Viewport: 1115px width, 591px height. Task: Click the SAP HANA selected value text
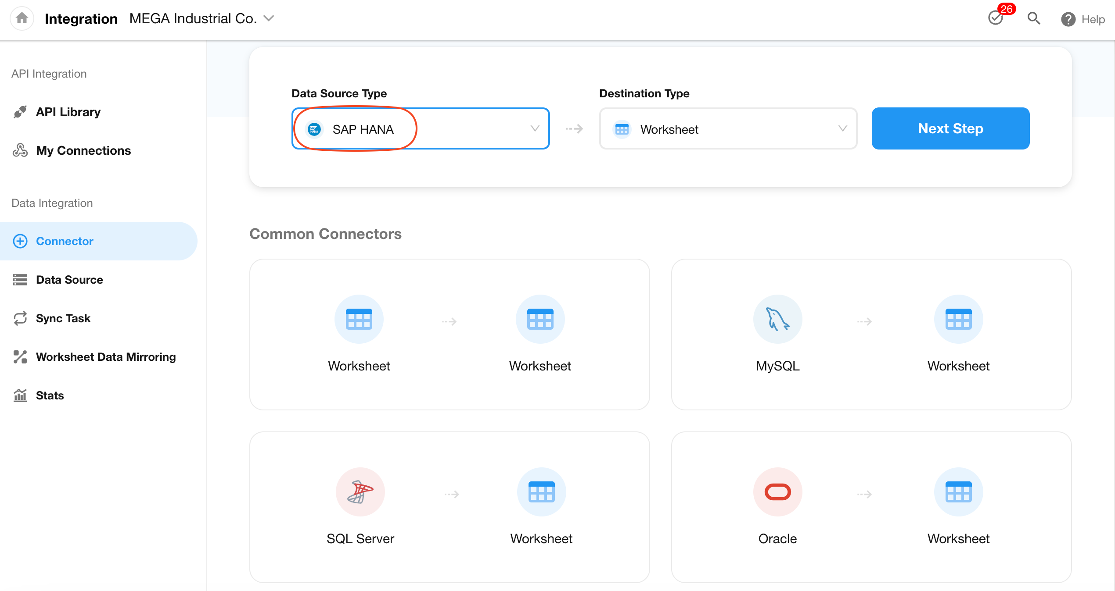click(363, 129)
